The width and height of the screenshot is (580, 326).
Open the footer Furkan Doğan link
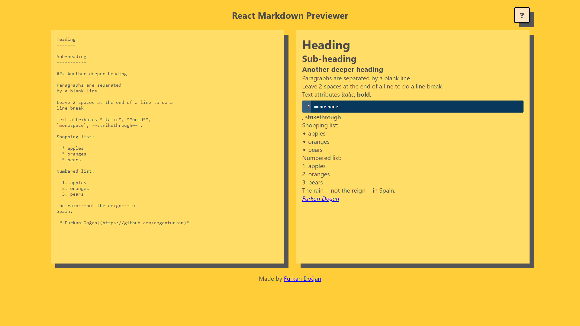point(302,279)
